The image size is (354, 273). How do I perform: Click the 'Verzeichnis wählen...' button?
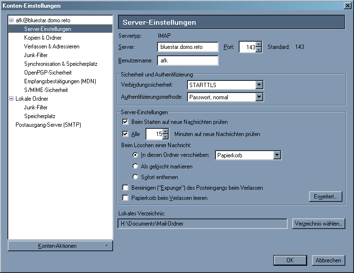[318, 224]
